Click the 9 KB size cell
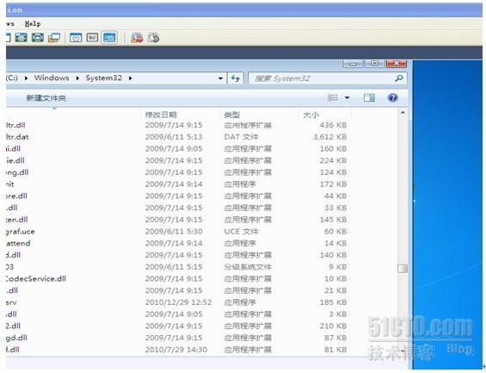This screenshot has height=373, width=486. [x=338, y=267]
